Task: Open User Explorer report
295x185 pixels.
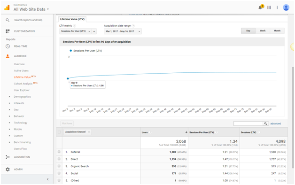Action: point(22,90)
